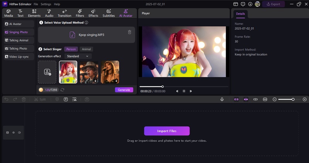Click the auto-subtitle toolbar icon
Image resolution: width=309 pixels, height=163 pixels.
coord(74,99)
